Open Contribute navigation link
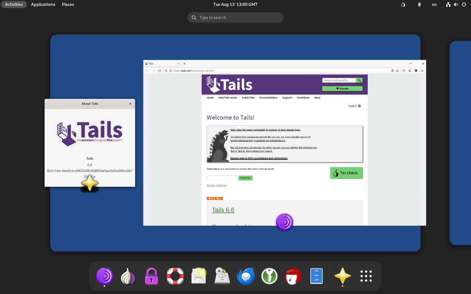 point(303,98)
